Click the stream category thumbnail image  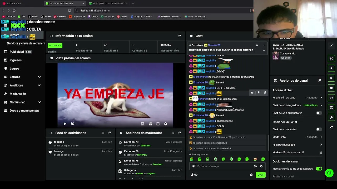(276, 55)
